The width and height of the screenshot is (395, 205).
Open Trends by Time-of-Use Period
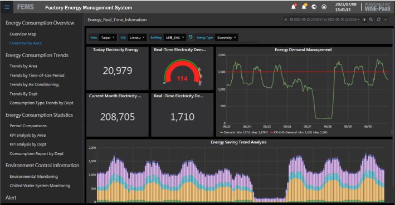click(37, 76)
